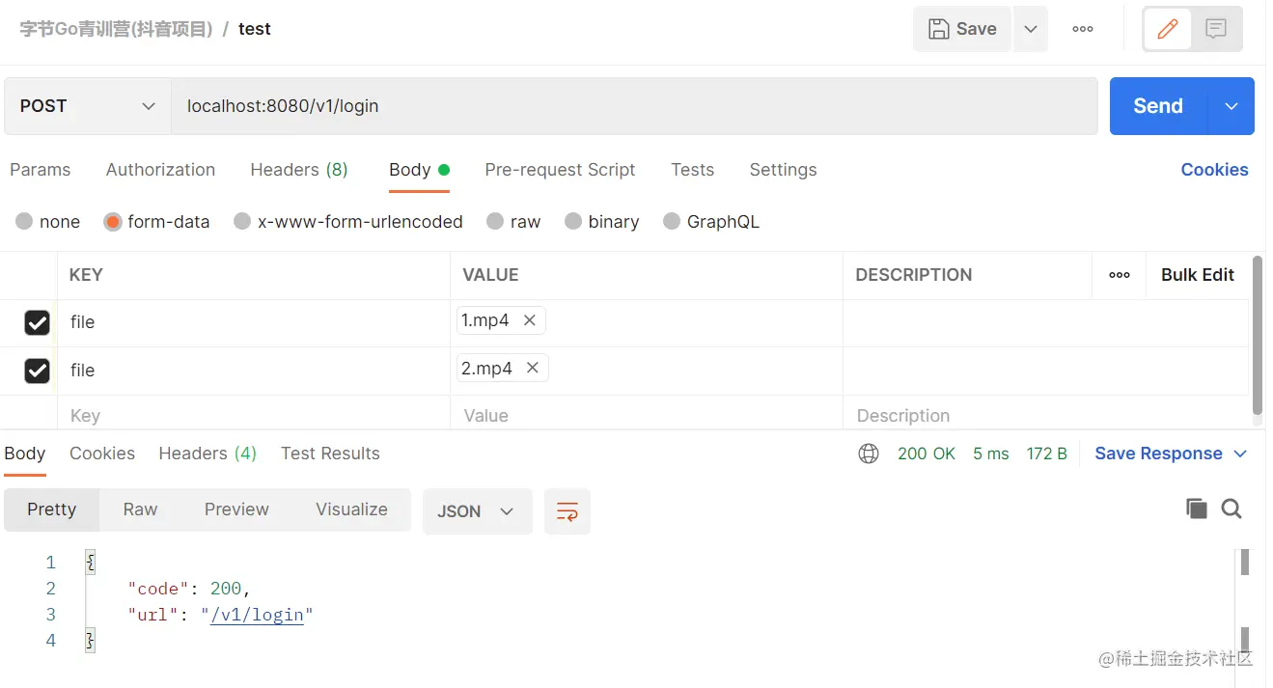Click the request name test in breadcrumb

click(255, 29)
